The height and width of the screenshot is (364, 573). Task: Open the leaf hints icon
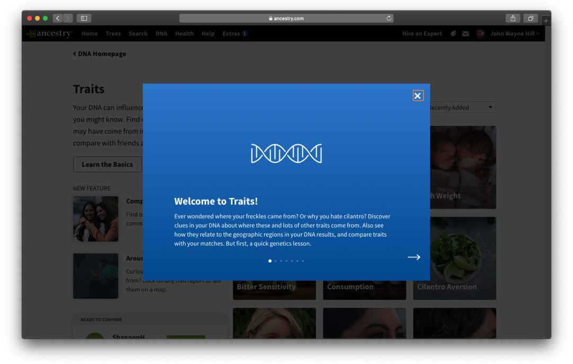(453, 33)
